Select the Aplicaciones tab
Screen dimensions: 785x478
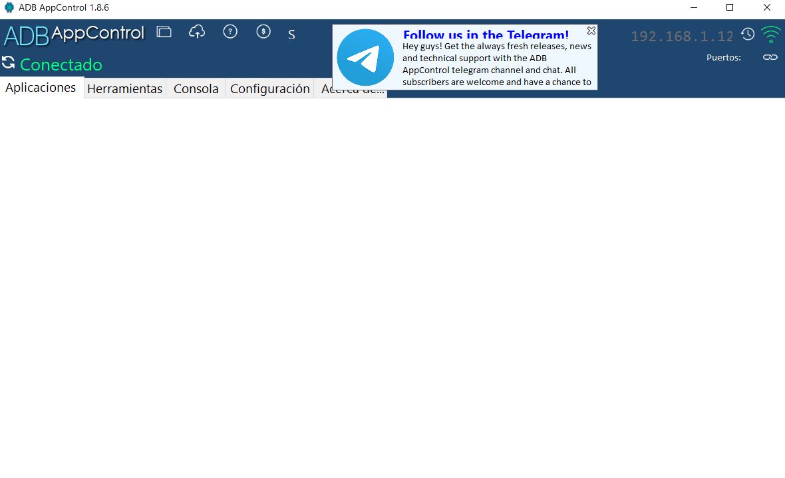41,88
